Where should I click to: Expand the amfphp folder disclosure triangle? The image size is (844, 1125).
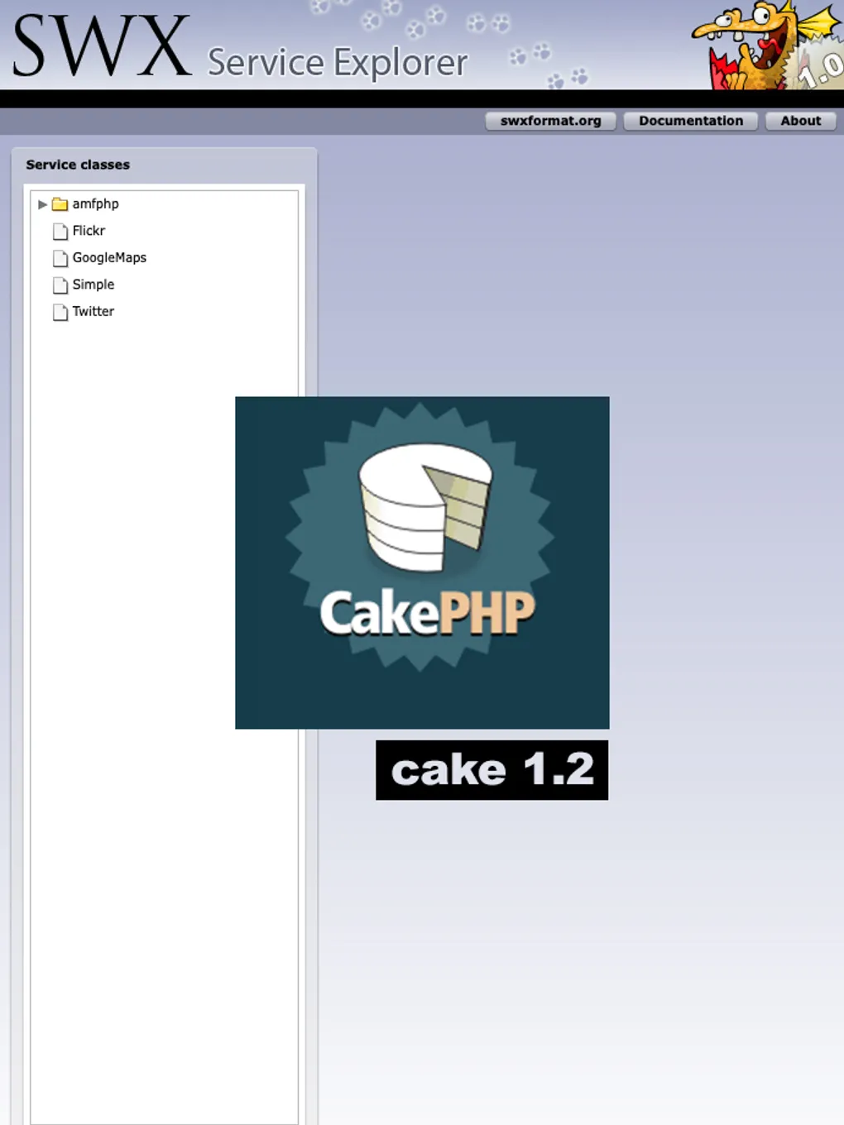42,204
